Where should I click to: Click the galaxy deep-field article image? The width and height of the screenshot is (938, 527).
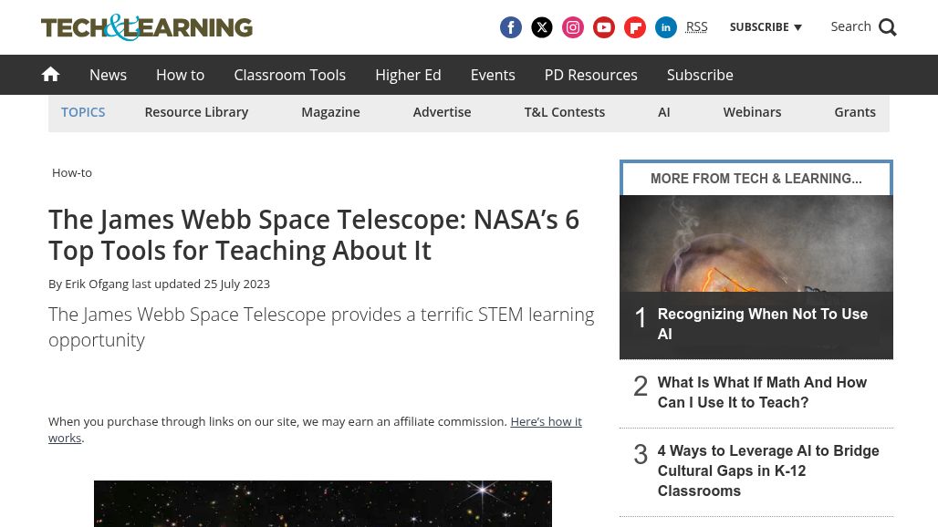coord(322,503)
